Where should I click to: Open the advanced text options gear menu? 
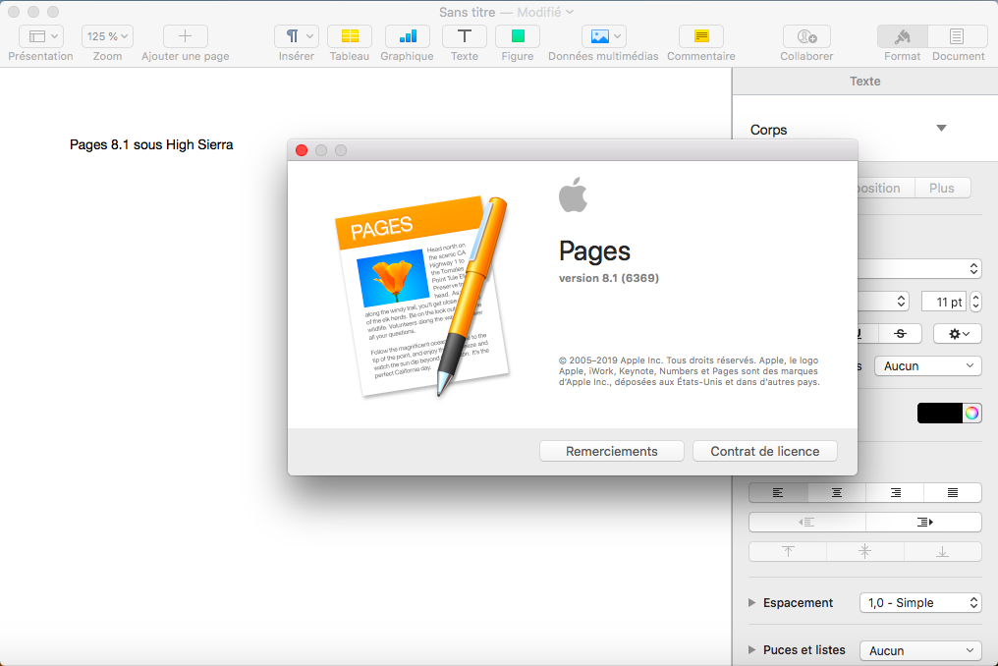958,334
